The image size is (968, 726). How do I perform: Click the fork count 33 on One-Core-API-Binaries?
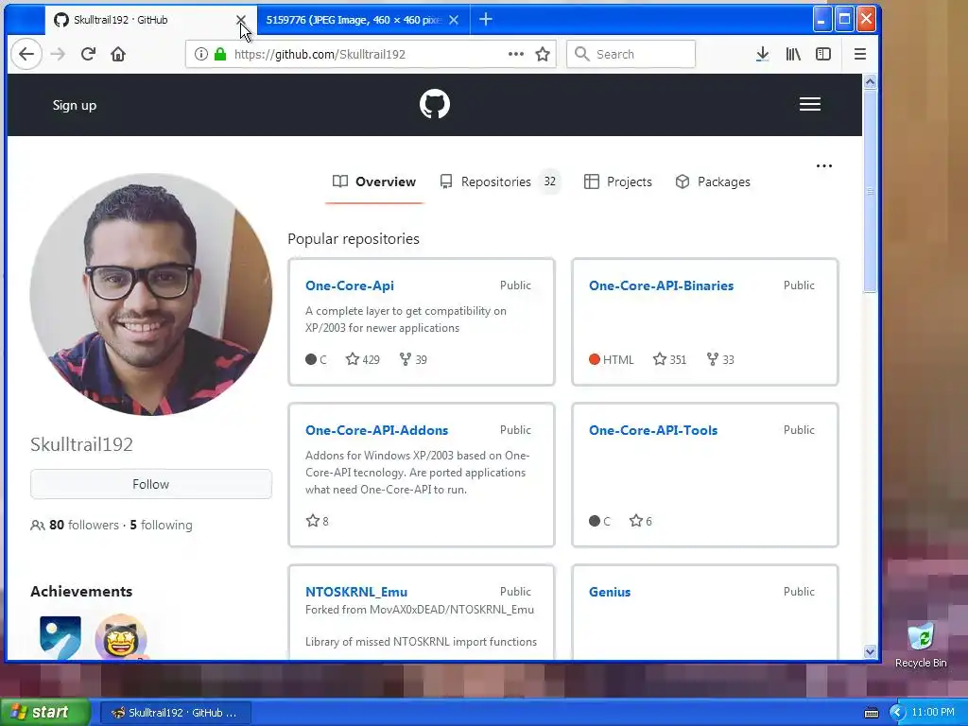click(720, 359)
